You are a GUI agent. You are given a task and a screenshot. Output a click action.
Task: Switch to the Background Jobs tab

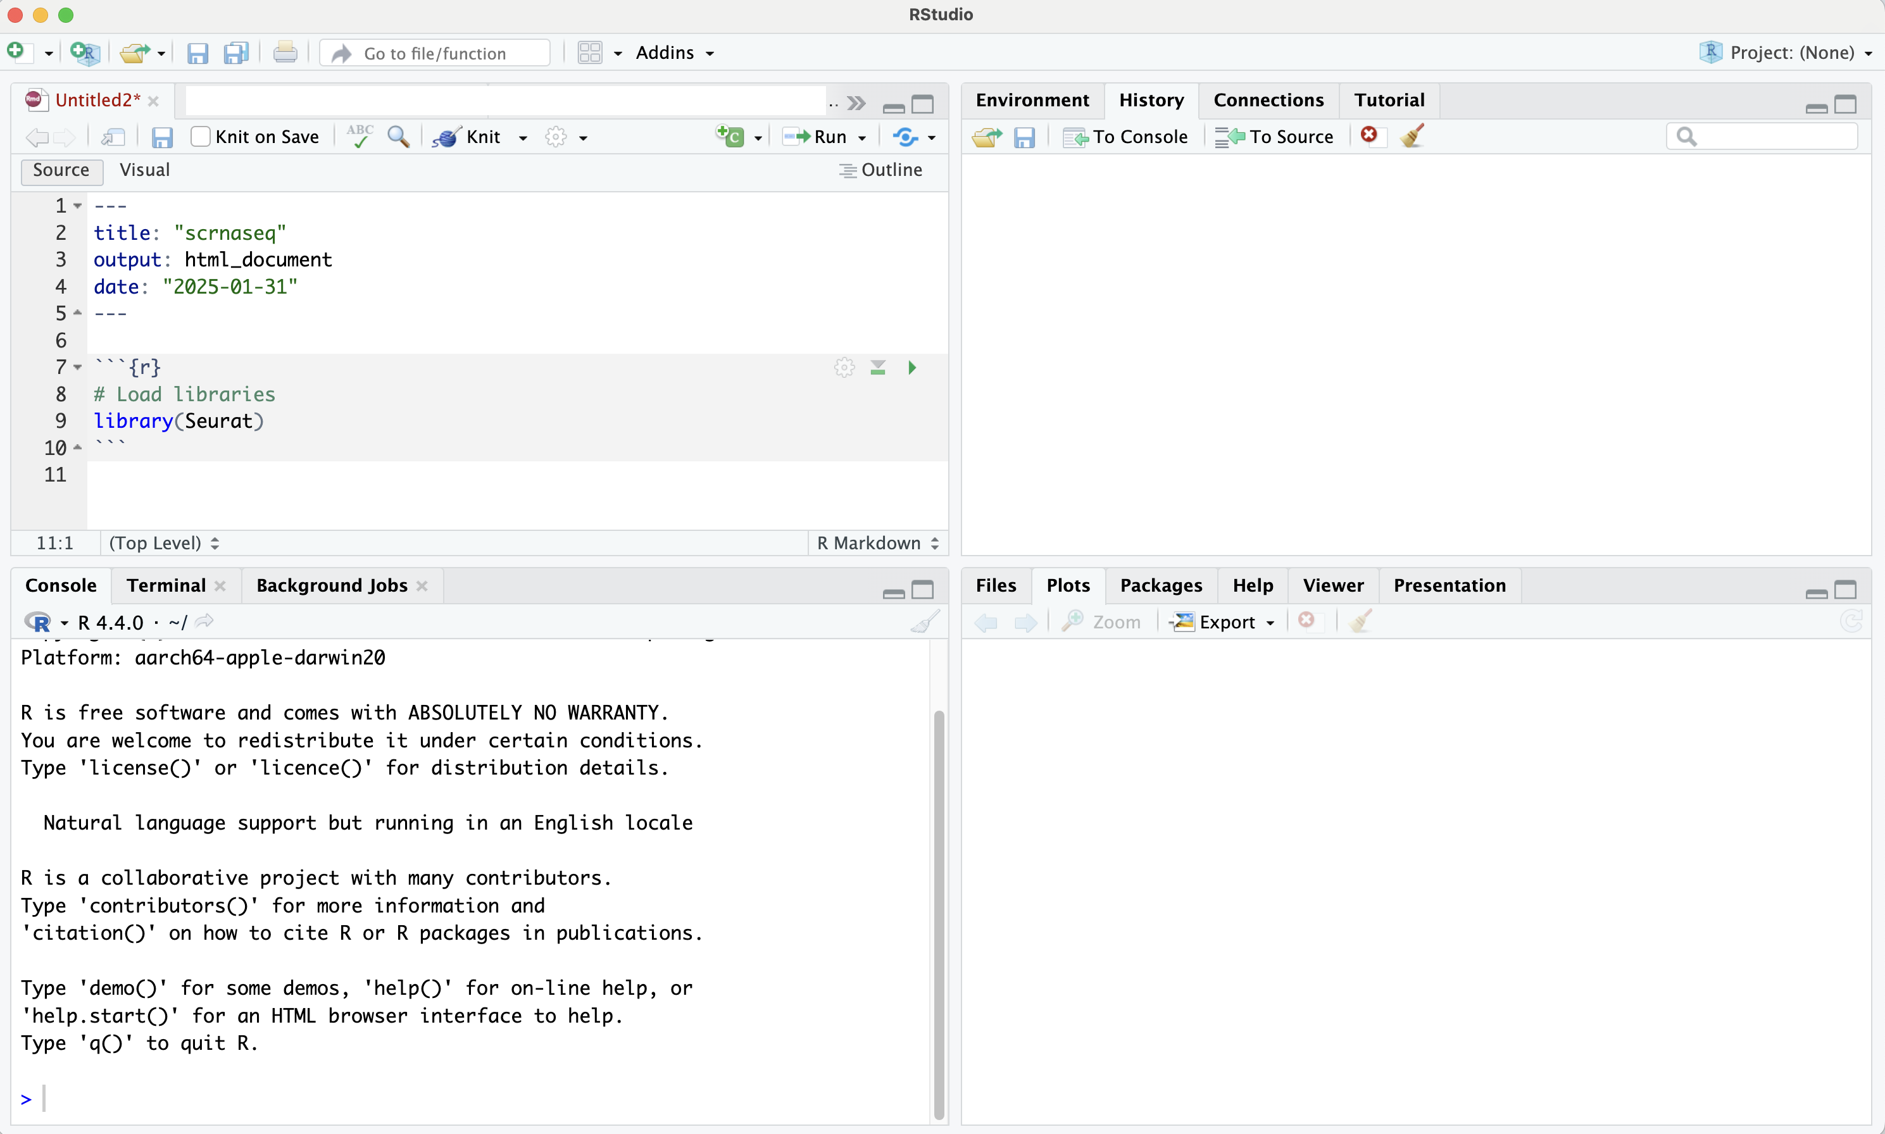click(332, 585)
